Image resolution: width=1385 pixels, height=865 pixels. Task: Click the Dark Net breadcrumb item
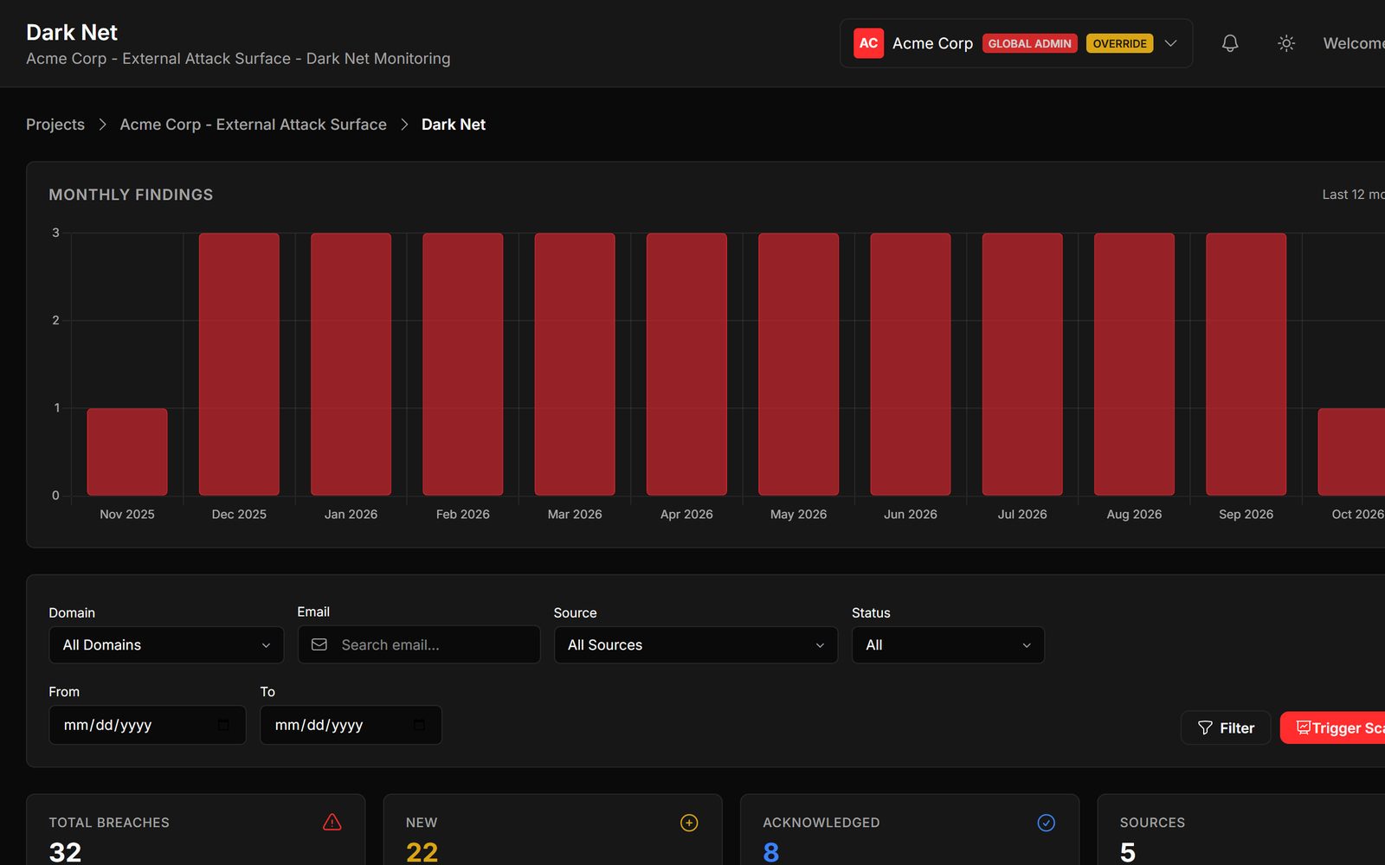click(454, 125)
